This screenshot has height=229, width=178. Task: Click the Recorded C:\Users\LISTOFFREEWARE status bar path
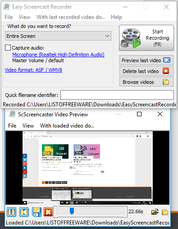[x=89, y=105]
